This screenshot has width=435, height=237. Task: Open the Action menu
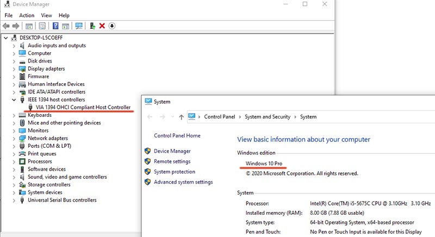pos(27,16)
